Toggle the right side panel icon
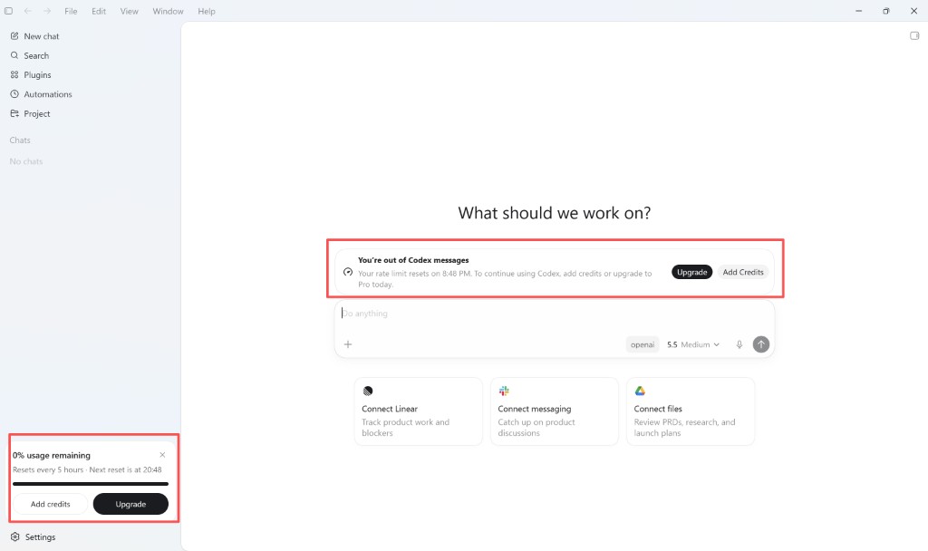Screen dimensions: 928x551 coord(914,36)
